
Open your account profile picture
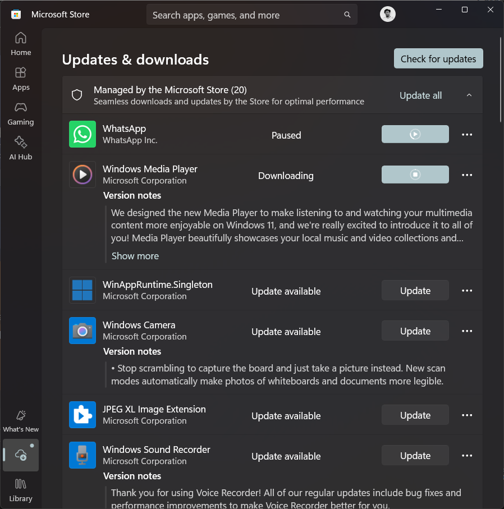[387, 14]
